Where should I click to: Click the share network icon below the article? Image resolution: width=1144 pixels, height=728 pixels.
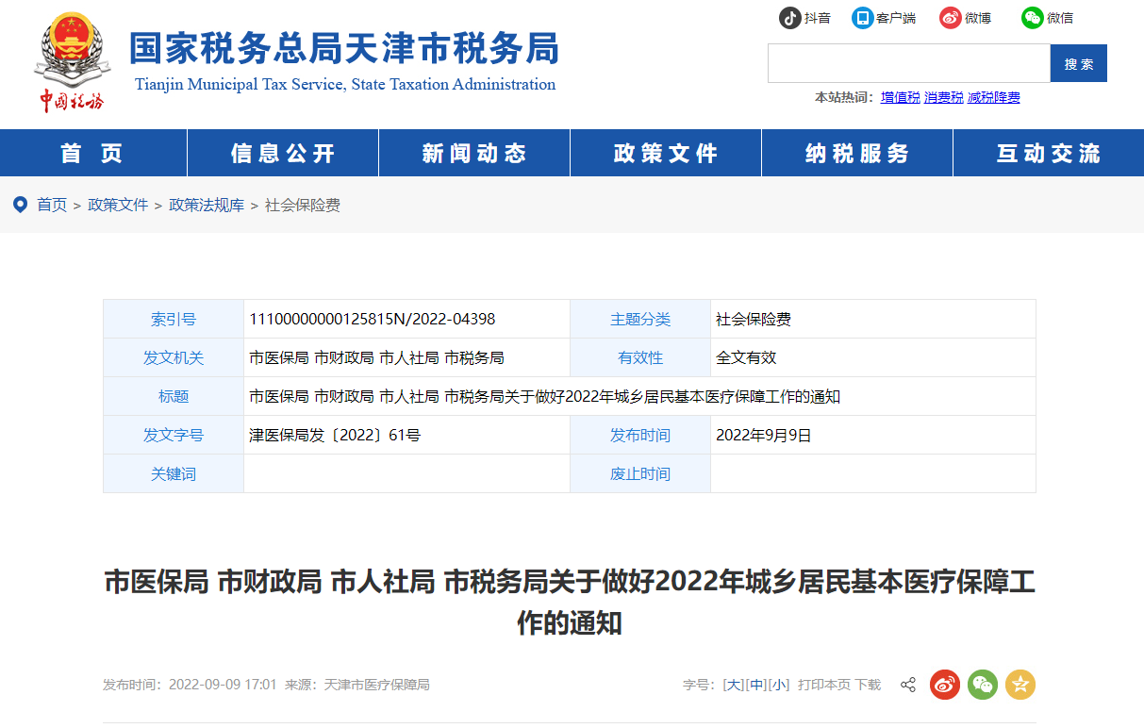[907, 685]
